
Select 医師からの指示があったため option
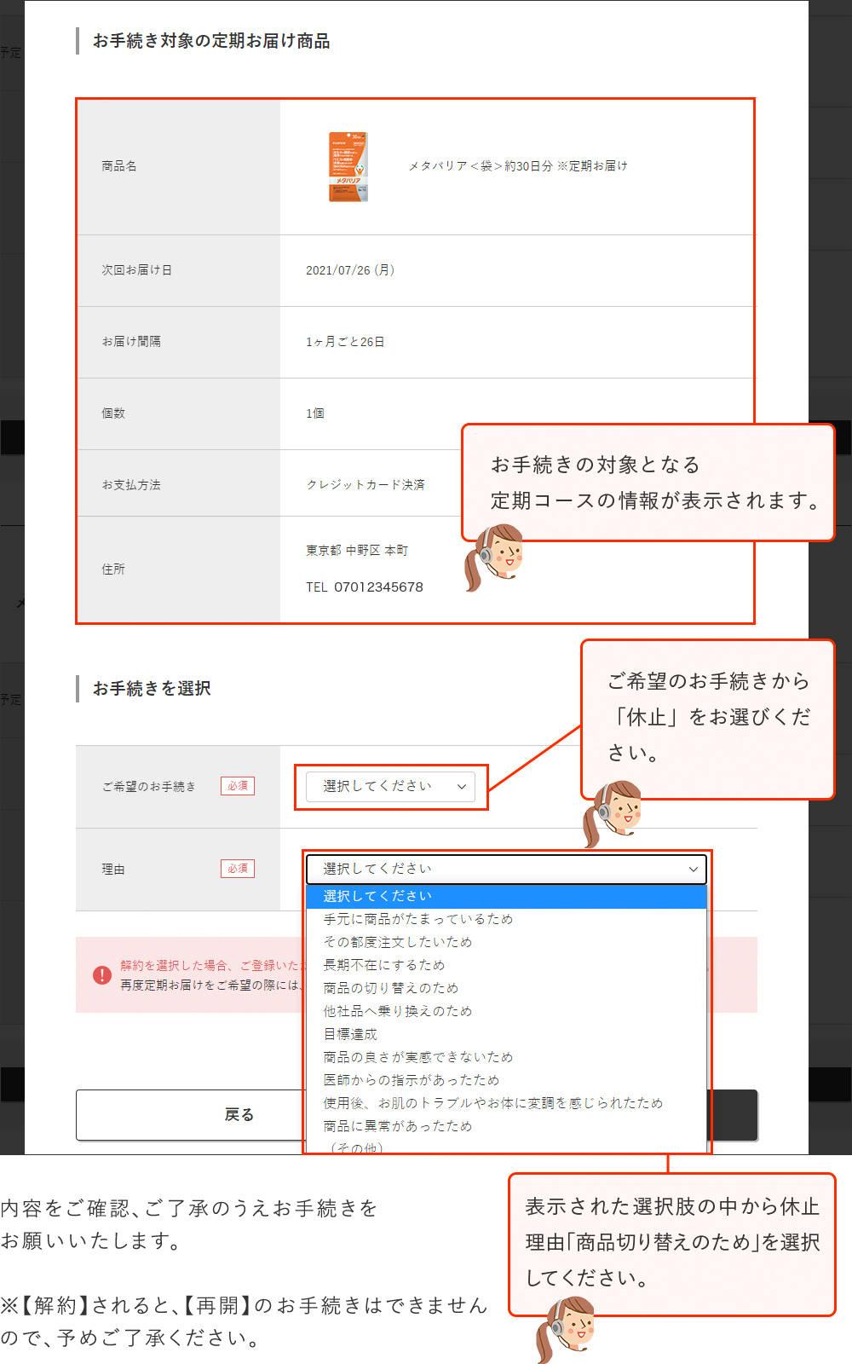tap(411, 1080)
